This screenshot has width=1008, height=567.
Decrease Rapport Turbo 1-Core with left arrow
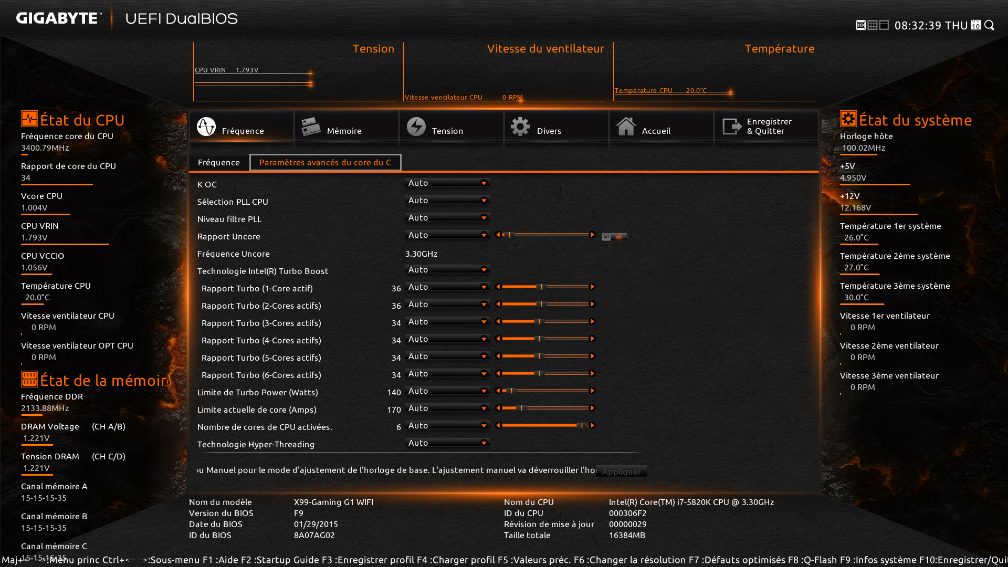pyautogui.click(x=498, y=287)
